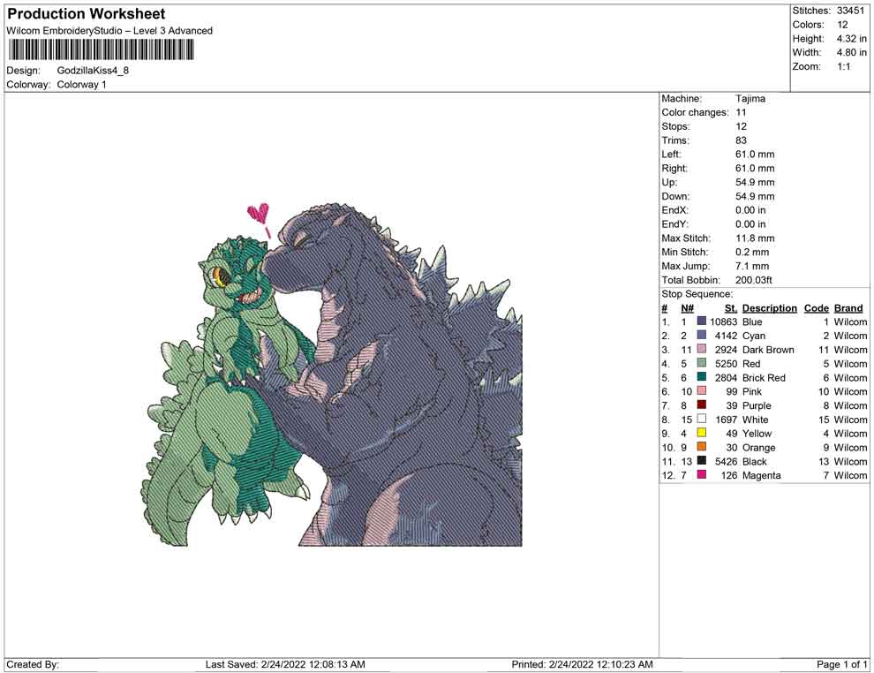The width and height of the screenshot is (874, 673).
Task: Click the swatch in the Purple row
Action: pos(702,405)
